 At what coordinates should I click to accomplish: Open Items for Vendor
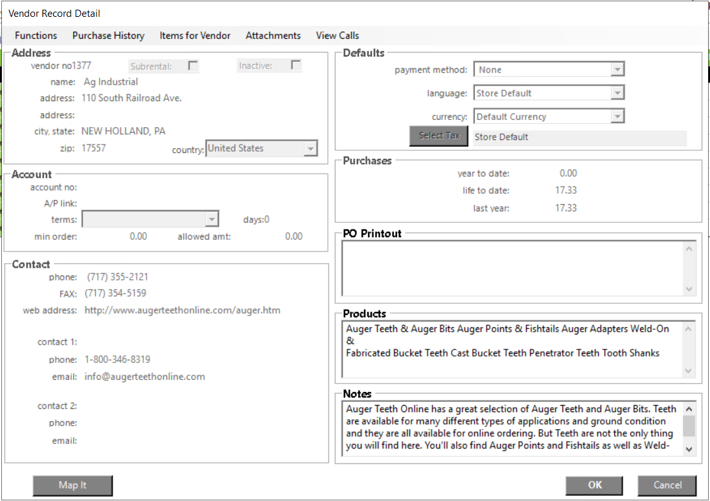(195, 36)
